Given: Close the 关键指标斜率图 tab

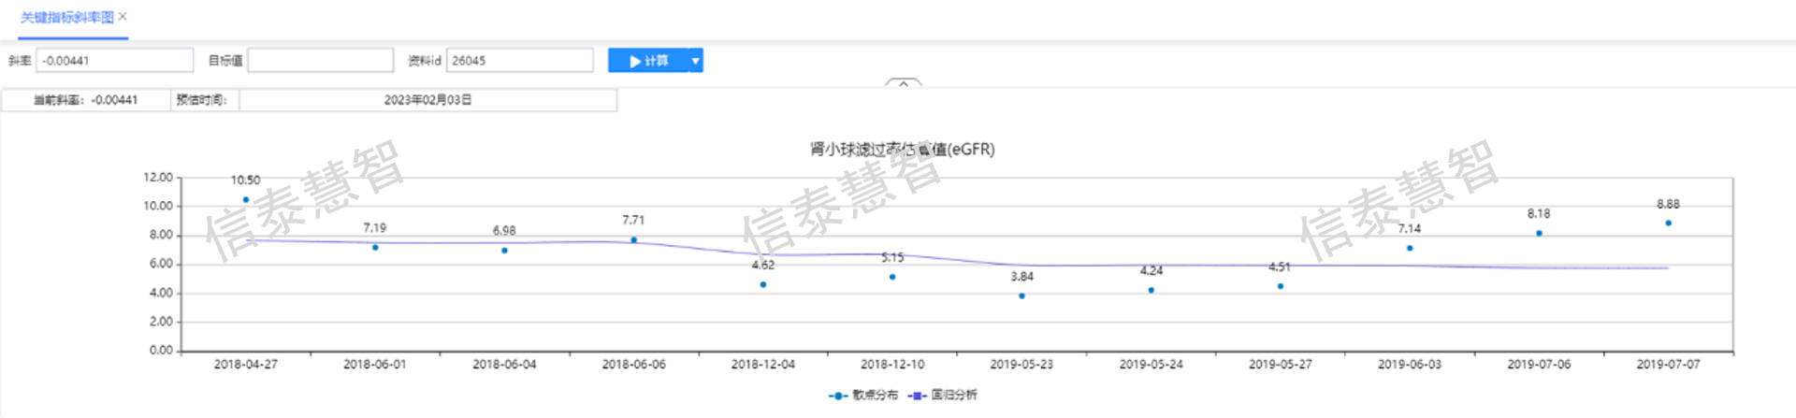Looking at the screenshot, I should 123,17.
